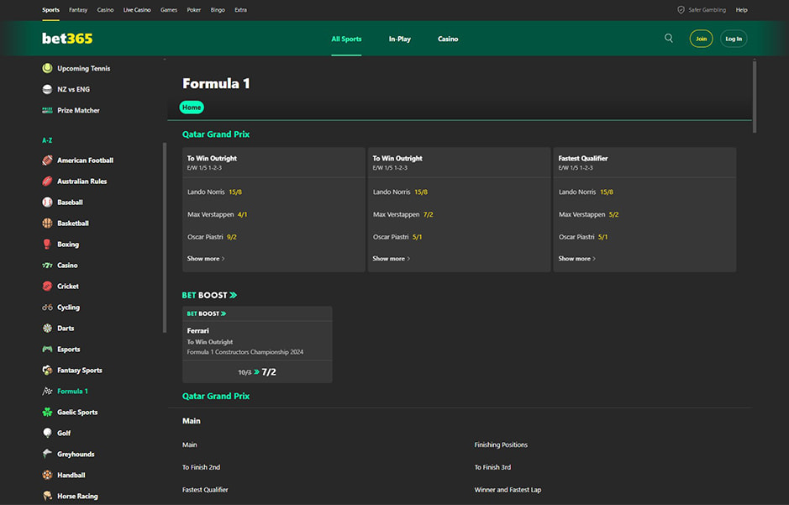Click the Safer Gambling shield icon
The width and height of the screenshot is (789, 505).
681,9
